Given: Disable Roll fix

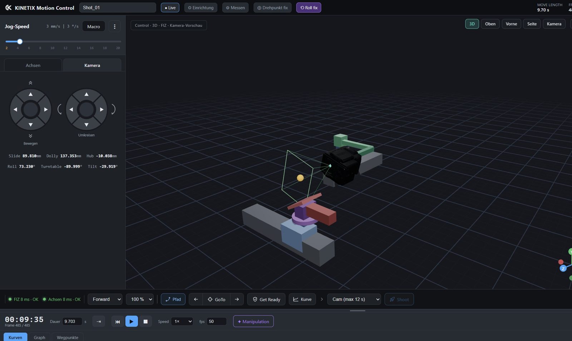Looking at the screenshot, I should 309,7.
